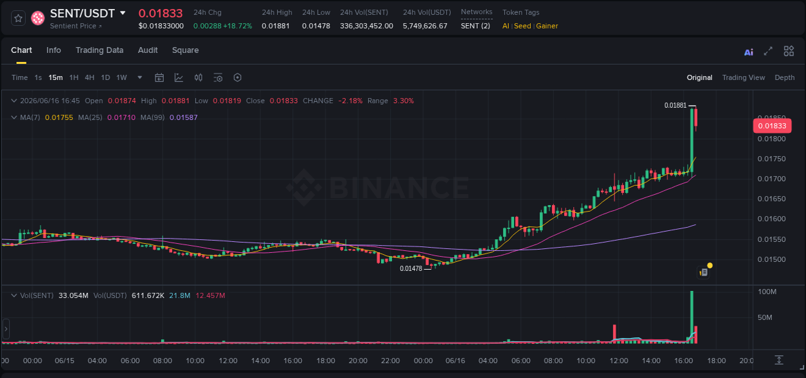Expand chart to fullscreen
Image resolution: width=806 pixels, height=378 pixels.
pyautogui.click(x=768, y=52)
